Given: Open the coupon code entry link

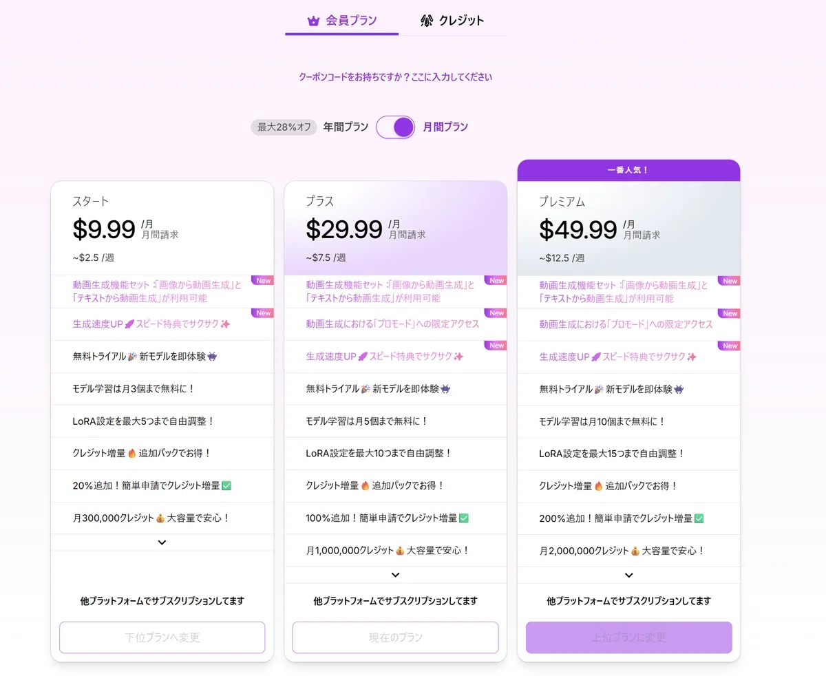Looking at the screenshot, I should point(396,77).
